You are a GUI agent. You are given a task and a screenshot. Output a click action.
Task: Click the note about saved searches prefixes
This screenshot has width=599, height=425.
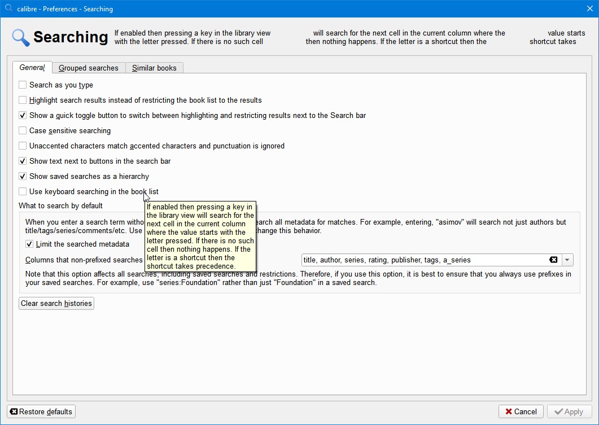click(x=298, y=278)
